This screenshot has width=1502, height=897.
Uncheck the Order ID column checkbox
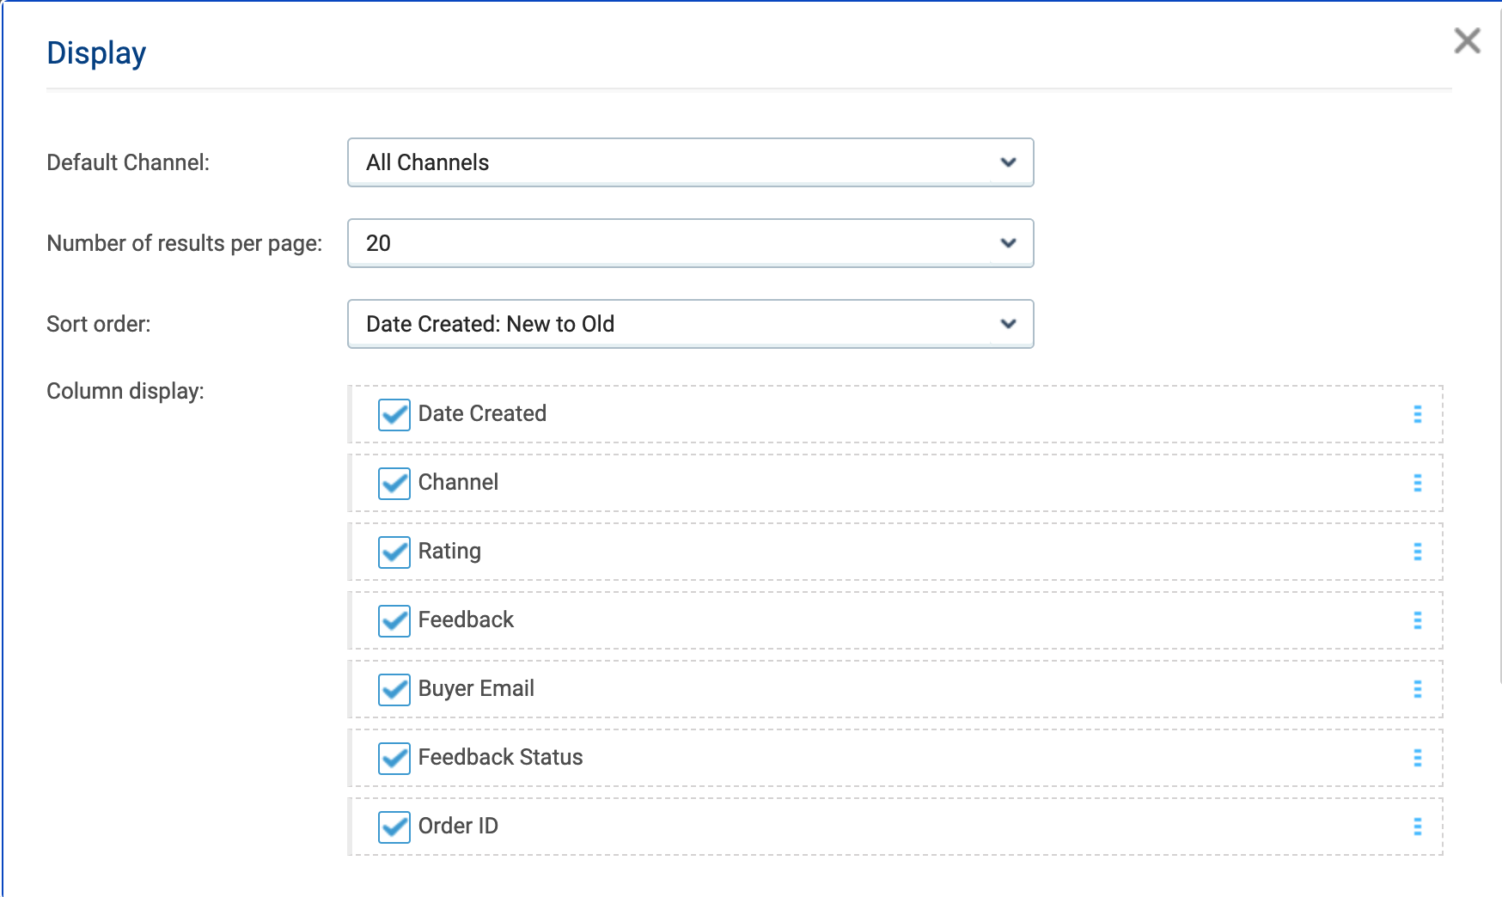[x=394, y=827]
